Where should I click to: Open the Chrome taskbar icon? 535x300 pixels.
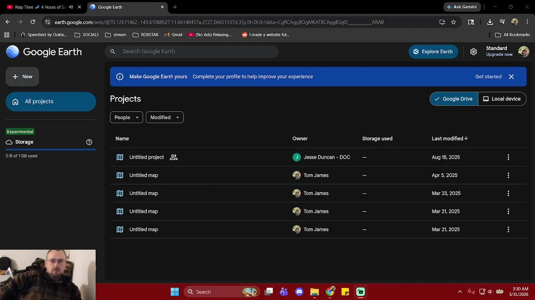(x=330, y=292)
